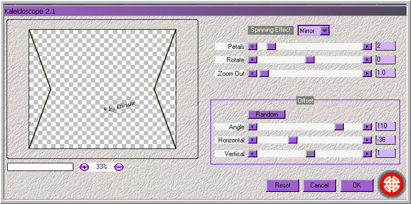
Task: Confirm with the OK button
Action: [x=357, y=185]
